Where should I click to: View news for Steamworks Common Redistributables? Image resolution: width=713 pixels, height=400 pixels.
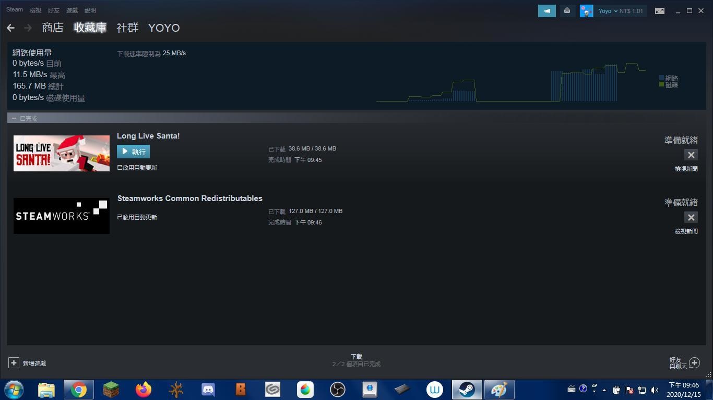pyautogui.click(x=686, y=231)
